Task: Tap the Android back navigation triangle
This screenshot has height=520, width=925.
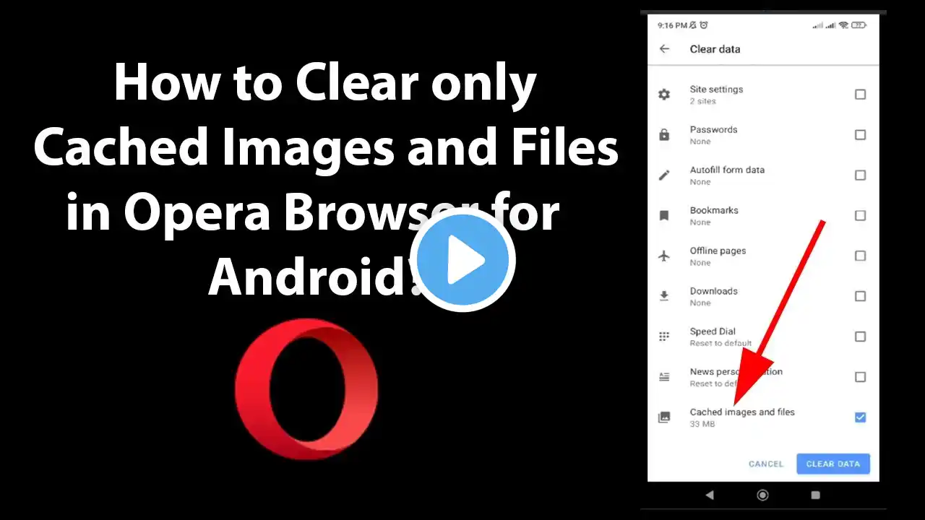Action: click(x=709, y=495)
